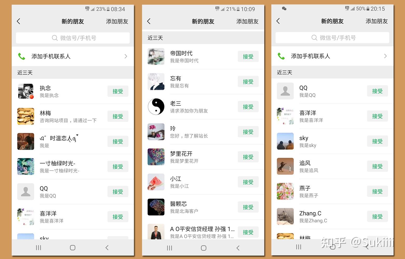Open the chevron beside 添加手机联系人 in the right screen

pos(386,56)
